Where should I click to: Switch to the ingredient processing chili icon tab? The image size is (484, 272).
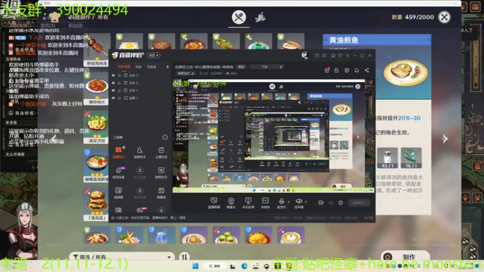click(x=260, y=18)
